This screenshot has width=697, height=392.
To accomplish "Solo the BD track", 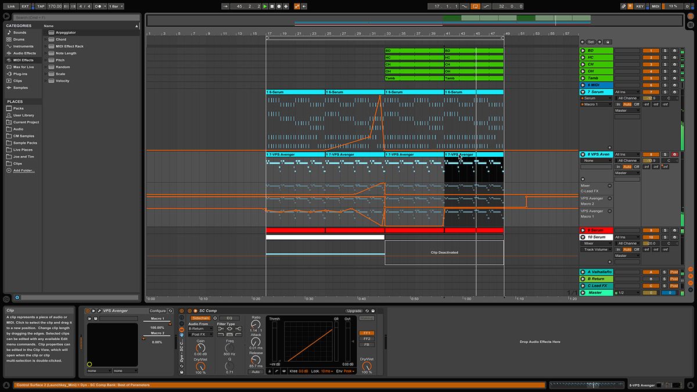I will coord(665,51).
